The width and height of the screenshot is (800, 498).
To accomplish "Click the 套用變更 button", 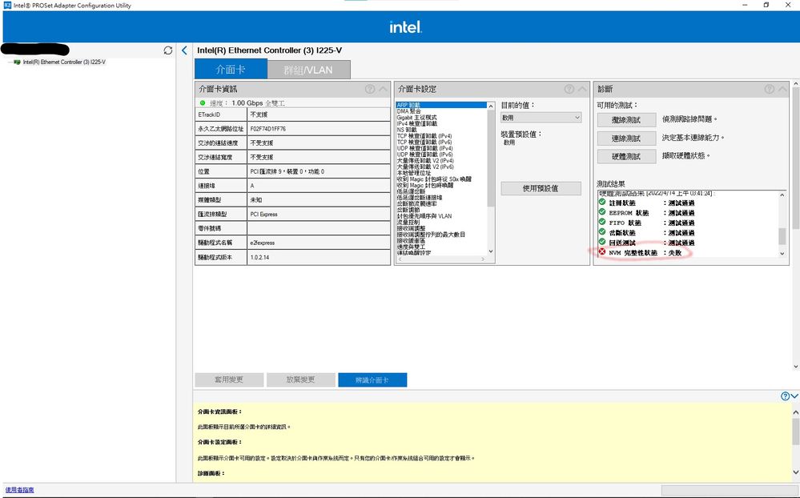I will 229,380.
